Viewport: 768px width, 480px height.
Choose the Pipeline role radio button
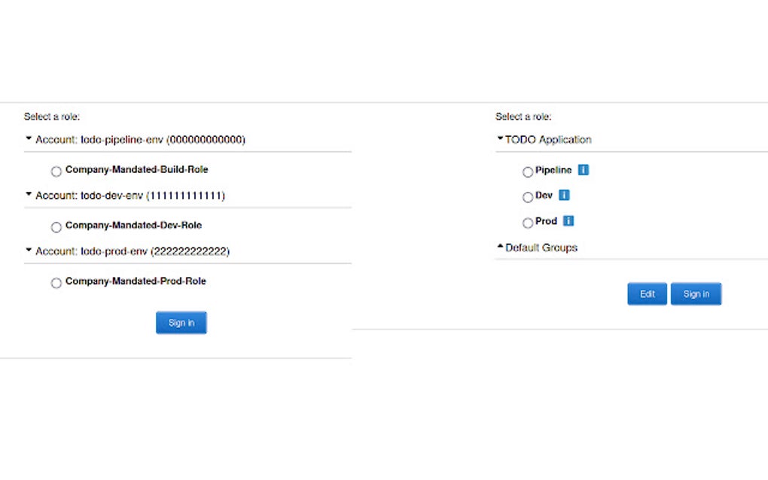click(x=528, y=172)
